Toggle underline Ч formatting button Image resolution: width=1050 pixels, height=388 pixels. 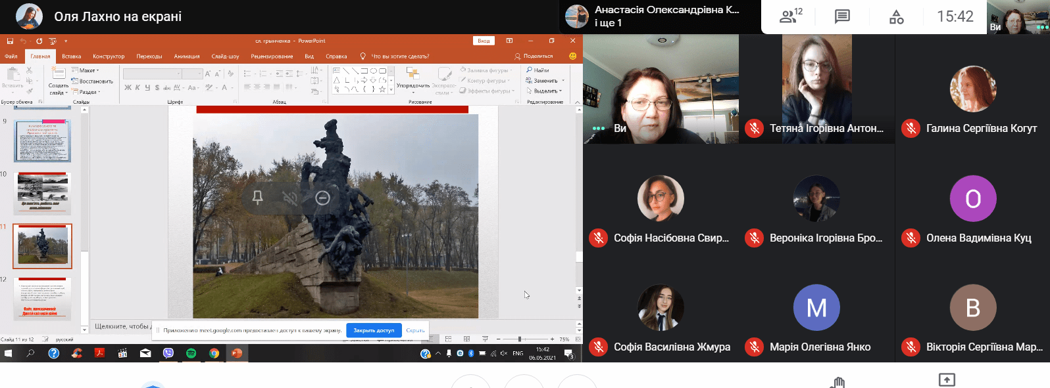pos(147,87)
